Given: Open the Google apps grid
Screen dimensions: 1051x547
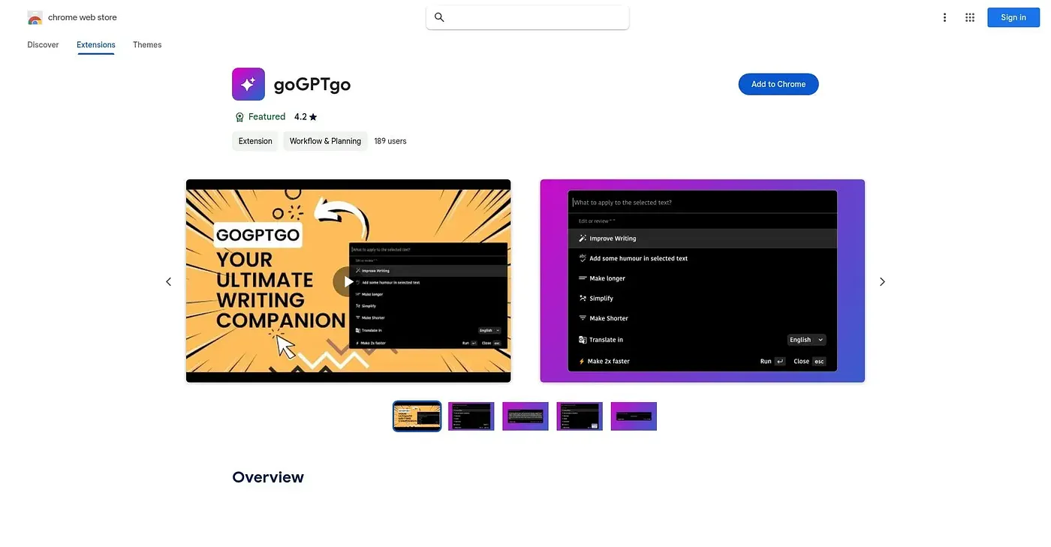Looking at the screenshot, I should (x=970, y=17).
